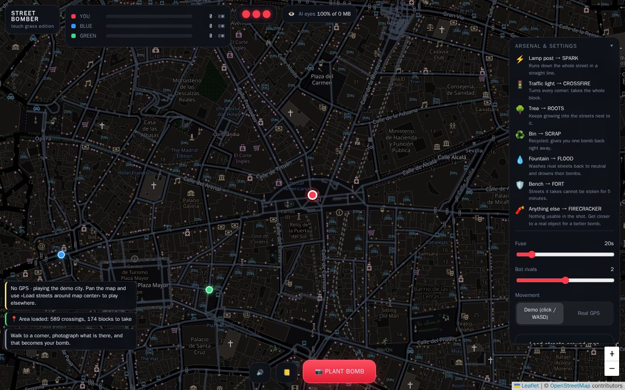Click the Plaza Mayor map label
This screenshot has width=625, height=390.
click(153, 285)
